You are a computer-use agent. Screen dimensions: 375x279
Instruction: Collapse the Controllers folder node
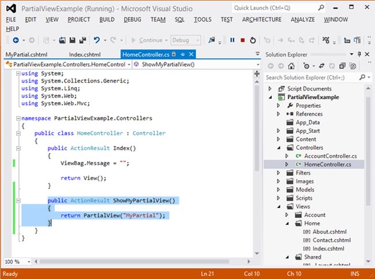click(280, 148)
